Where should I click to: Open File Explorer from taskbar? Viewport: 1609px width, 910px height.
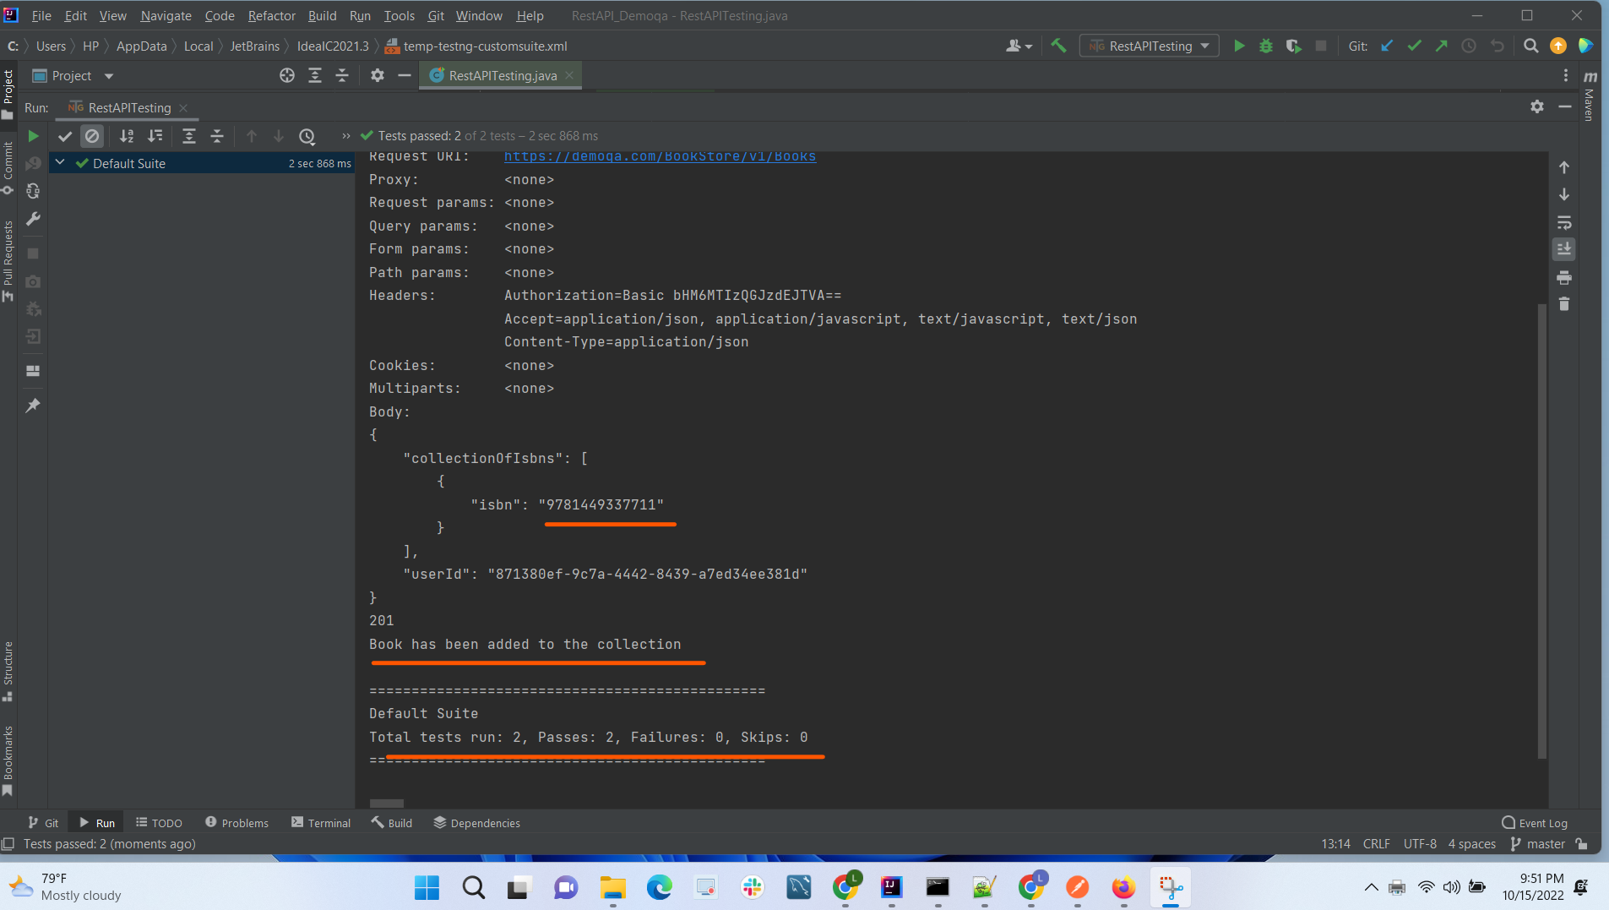(612, 888)
